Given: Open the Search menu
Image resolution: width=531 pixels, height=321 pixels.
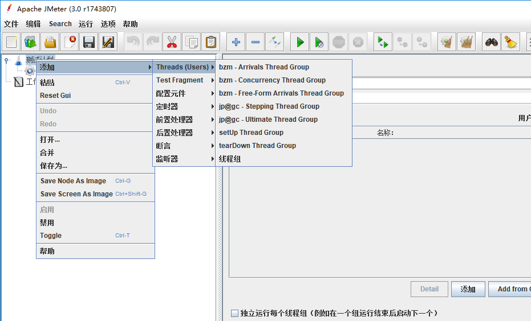Looking at the screenshot, I should click(x=60, y=24).
